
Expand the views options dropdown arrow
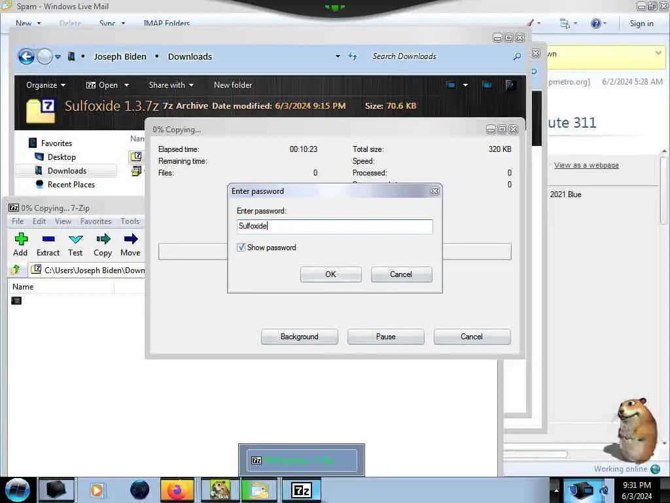(465, 84)
